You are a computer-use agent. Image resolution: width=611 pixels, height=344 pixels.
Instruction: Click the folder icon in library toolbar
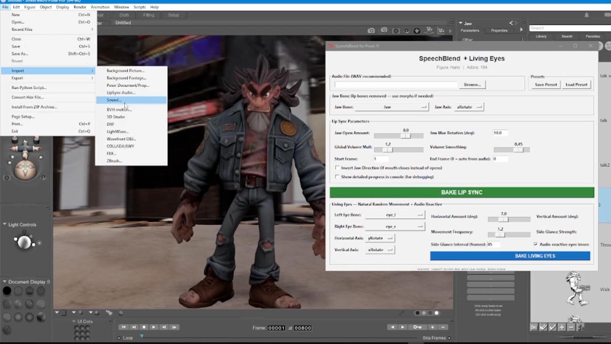coord(534,327)
